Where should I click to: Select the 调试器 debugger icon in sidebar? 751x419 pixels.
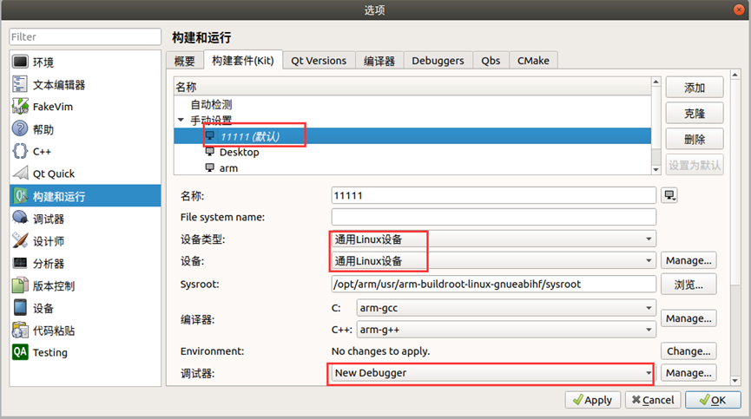20,218
